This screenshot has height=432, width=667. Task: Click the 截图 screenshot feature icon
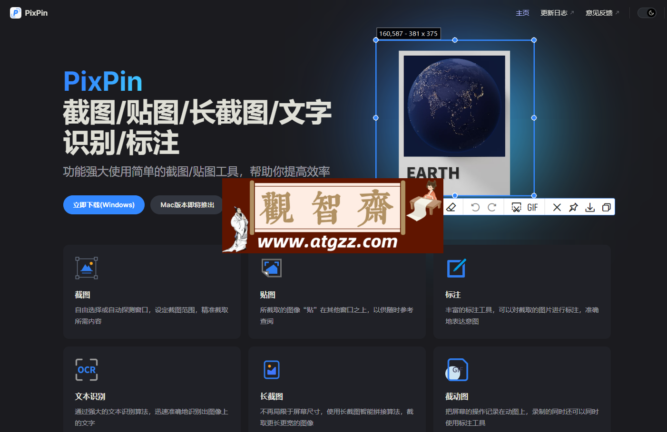pyautogui.click(x=87, y=268)
